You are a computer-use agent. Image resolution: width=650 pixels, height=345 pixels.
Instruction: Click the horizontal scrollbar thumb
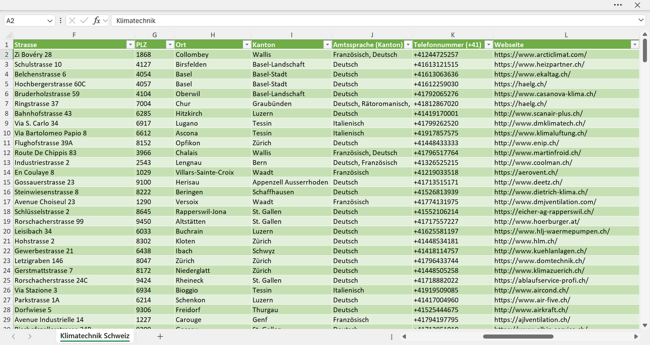pos(518,336)
